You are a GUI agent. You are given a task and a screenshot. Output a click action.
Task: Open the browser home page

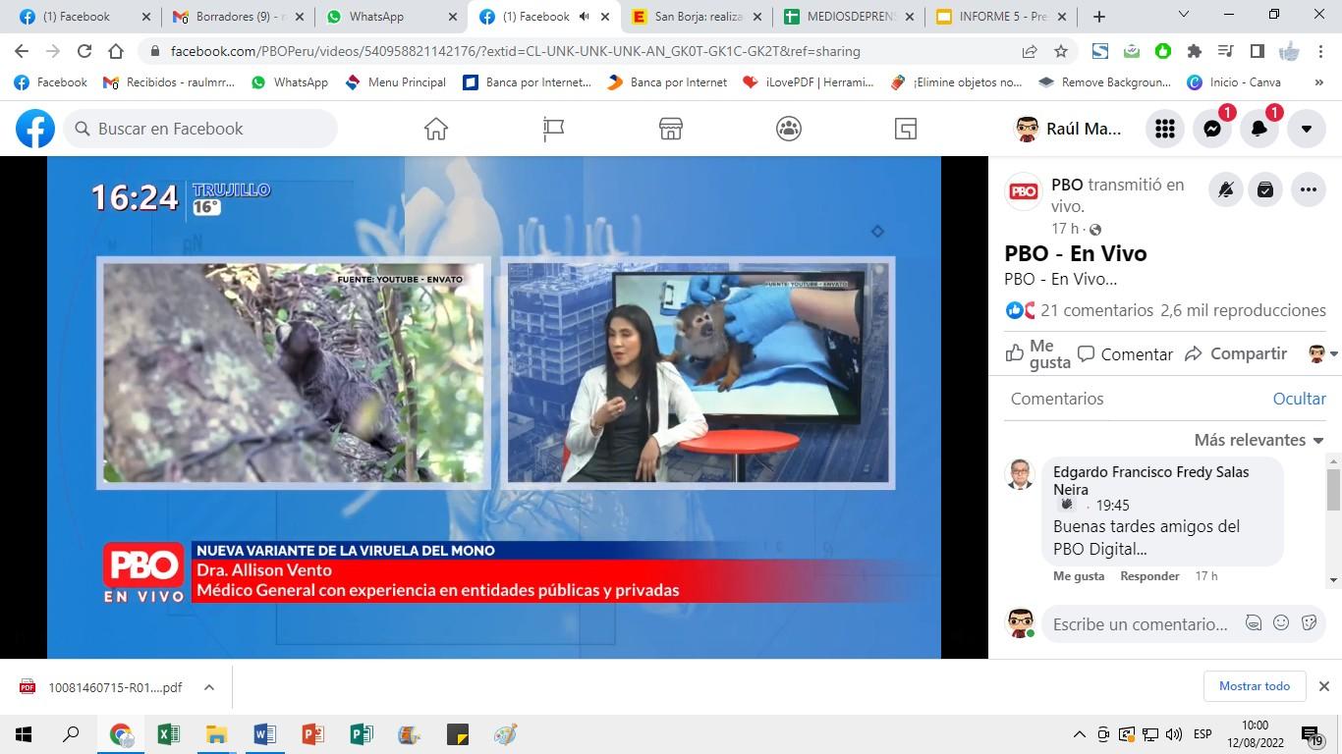point(116,51)
